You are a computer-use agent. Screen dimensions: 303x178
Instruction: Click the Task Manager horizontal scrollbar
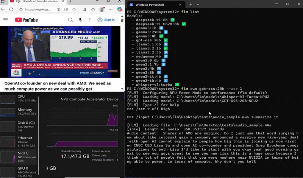(92, 177)
